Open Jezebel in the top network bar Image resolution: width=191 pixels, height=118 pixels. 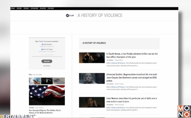click(19, 8)
